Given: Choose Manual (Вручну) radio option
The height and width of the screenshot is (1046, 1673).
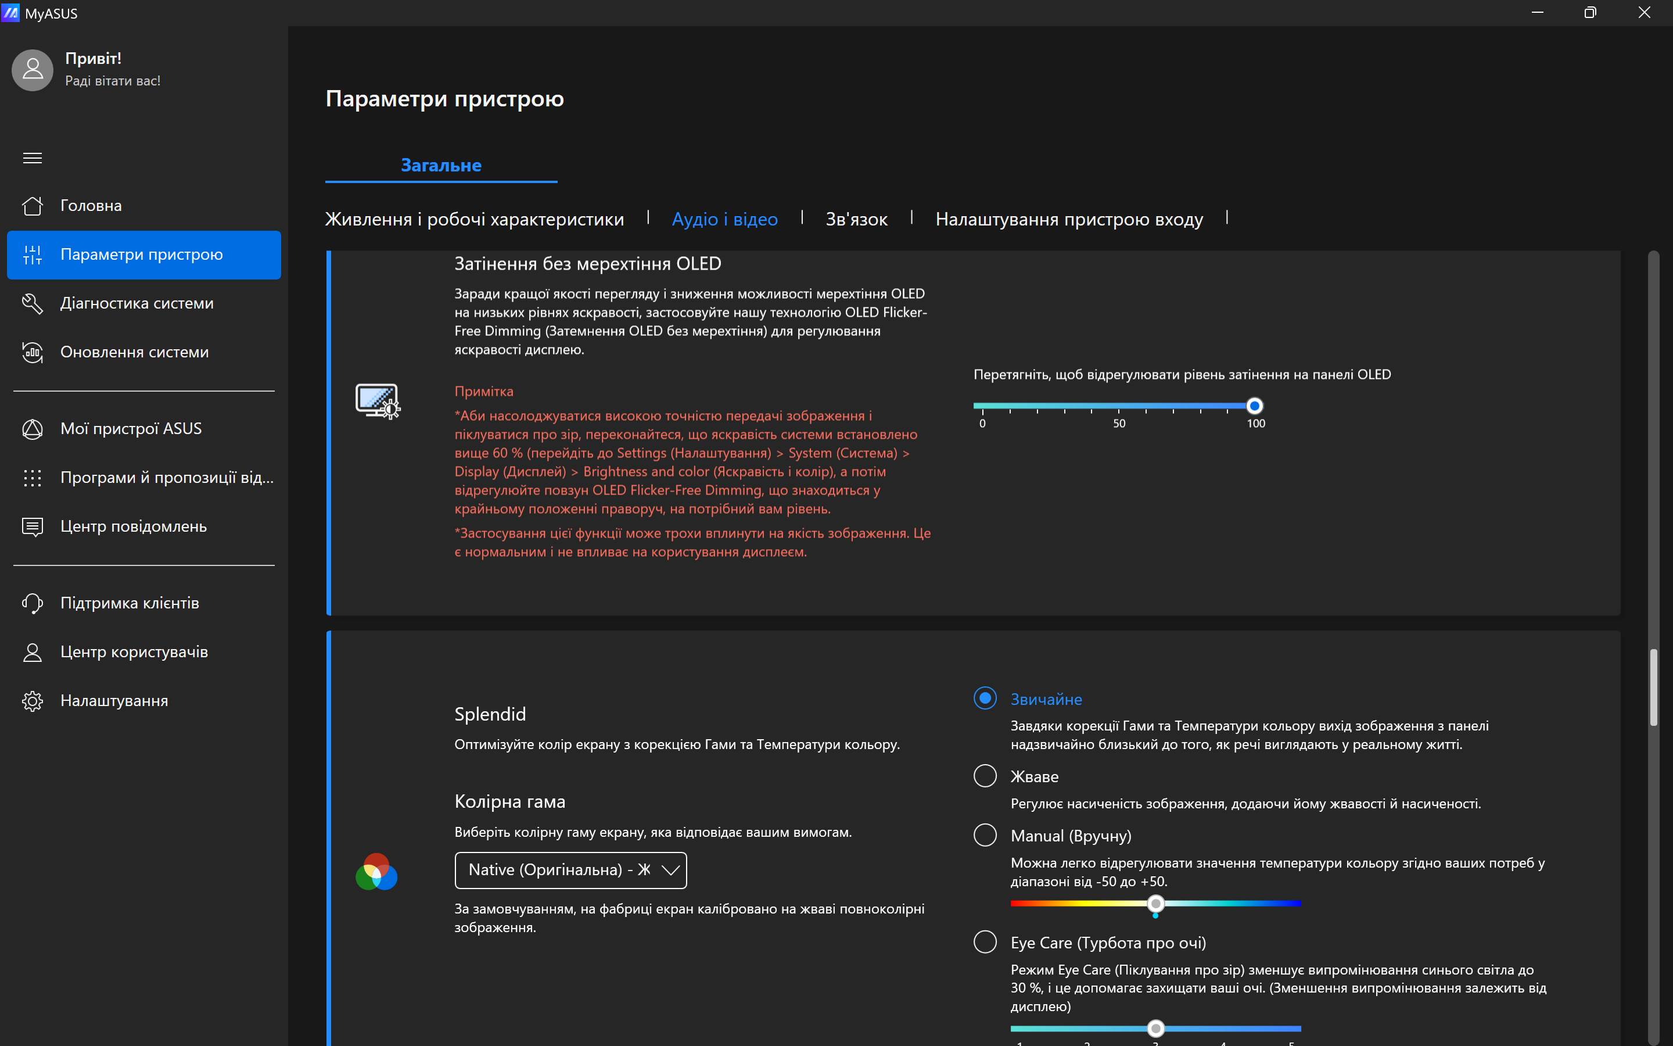Looking at the screenshot, I should click(985, 835).
